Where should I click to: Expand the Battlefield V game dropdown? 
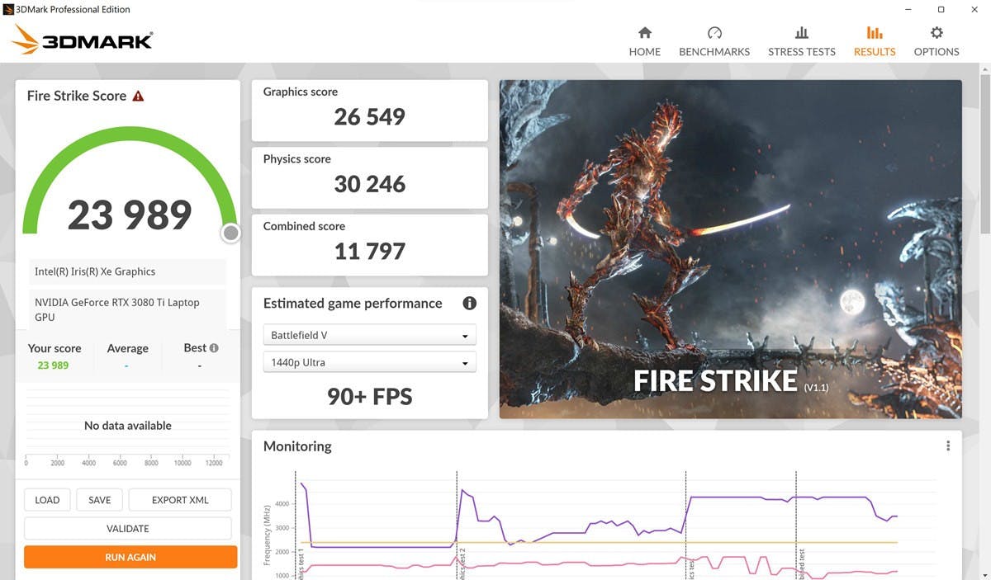369,336
